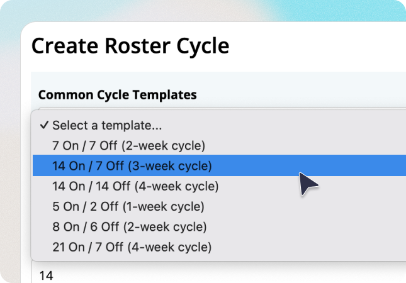
Task: Select the 4-week cycle with 21 days on
Action: coord(219,247)
